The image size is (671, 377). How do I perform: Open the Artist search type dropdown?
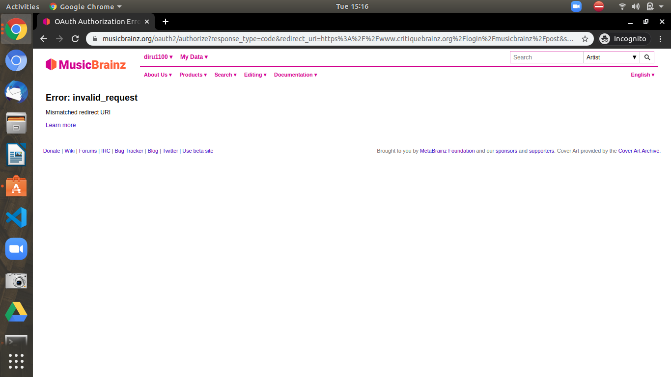click(612, 57)
